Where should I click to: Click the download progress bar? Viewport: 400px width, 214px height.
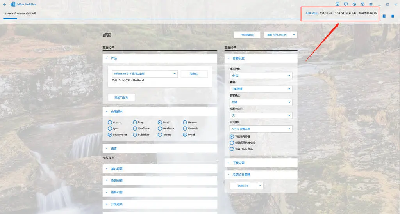click(190, 19)
